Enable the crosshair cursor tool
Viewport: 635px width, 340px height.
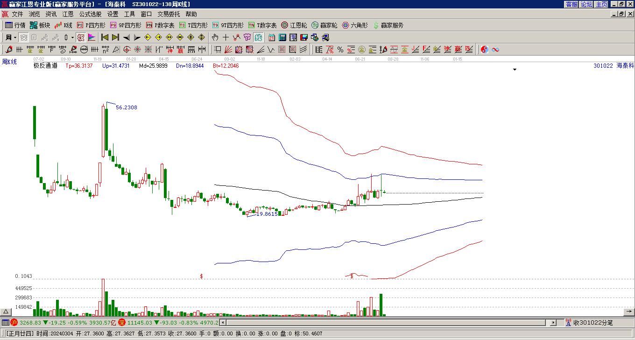tap(226, 37)
